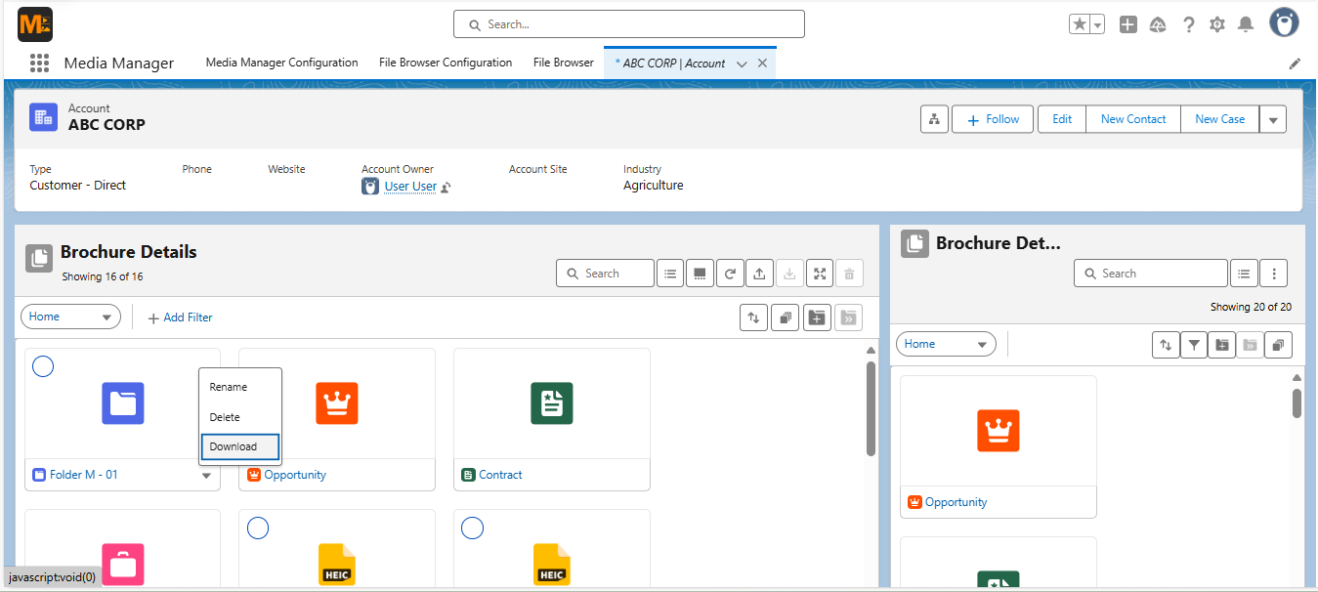Choose Download from the context menu
The width and height of the screenshot is (1318, 592).
240,446
